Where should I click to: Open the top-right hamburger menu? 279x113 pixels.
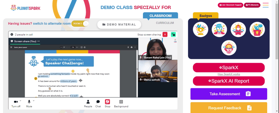(x=266, y=5)
